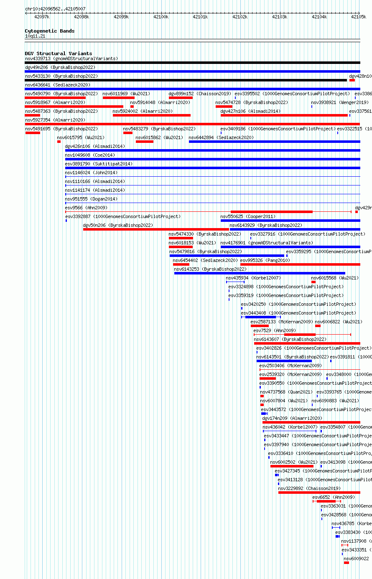Select the nsv6018153 (Wu2021) label

[x=192, y=243]
